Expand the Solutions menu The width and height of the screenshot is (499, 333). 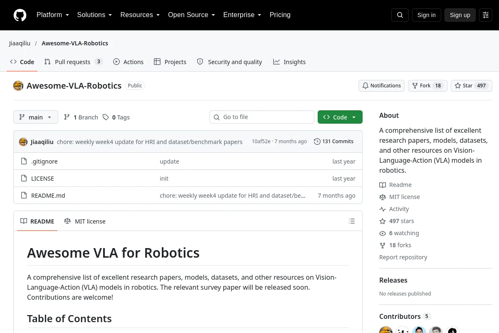coord(94,15)
